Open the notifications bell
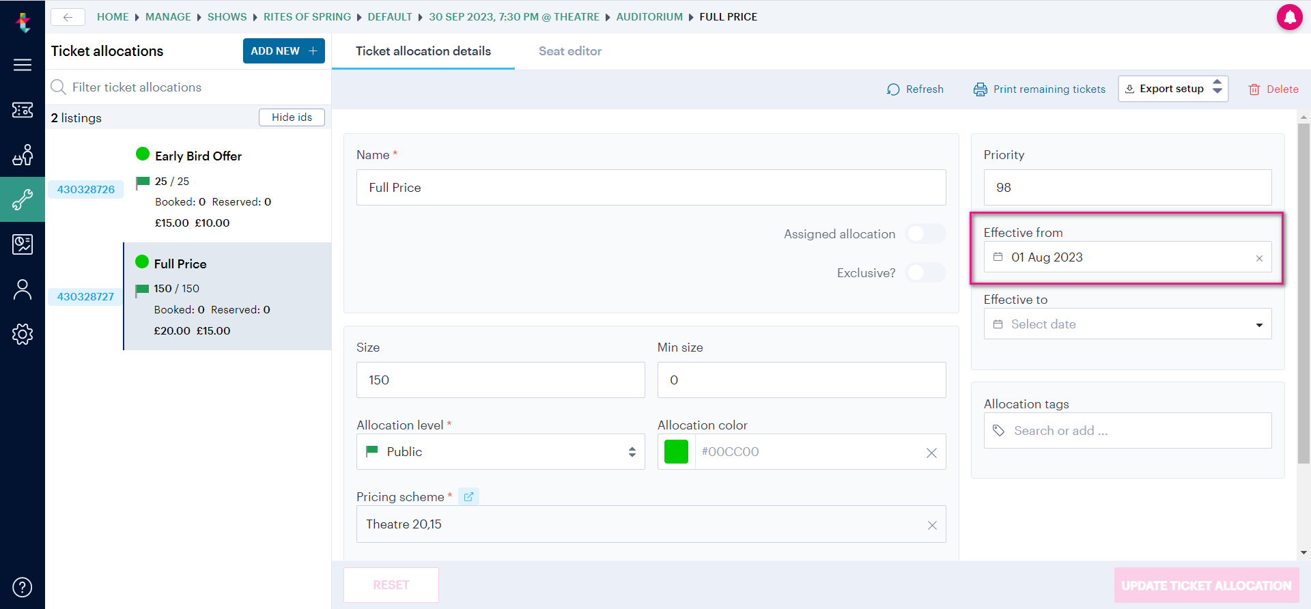Viewport: 1311px width, 609px height. click(x=1289, y=17)
